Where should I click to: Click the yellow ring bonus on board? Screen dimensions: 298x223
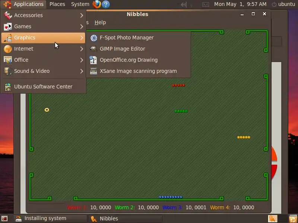tap(47, 110)
